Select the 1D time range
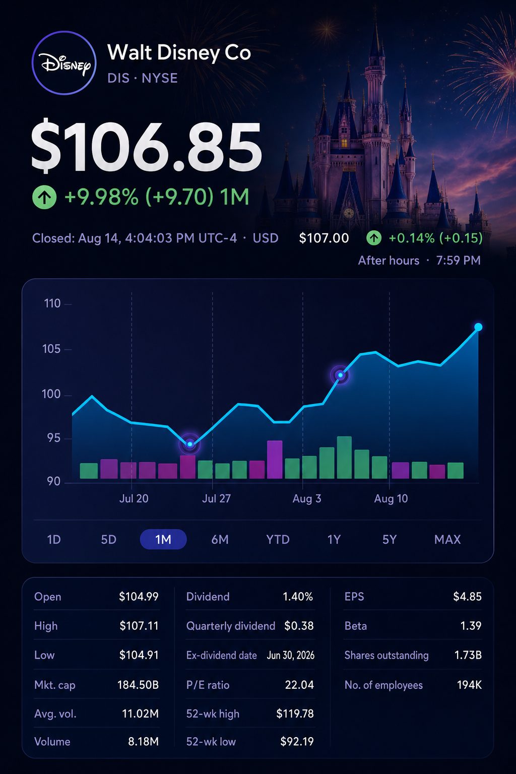Image resolution: width=516 pixels, height=774 pixels. [x=54, y=540]
